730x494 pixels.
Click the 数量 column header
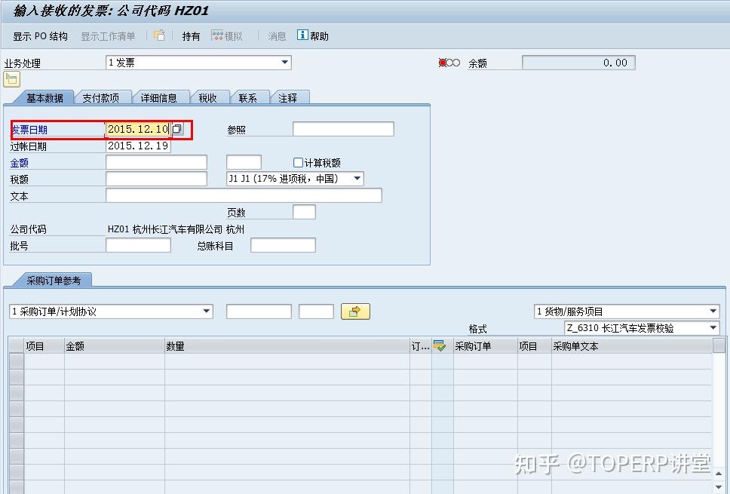pos(287,346)
